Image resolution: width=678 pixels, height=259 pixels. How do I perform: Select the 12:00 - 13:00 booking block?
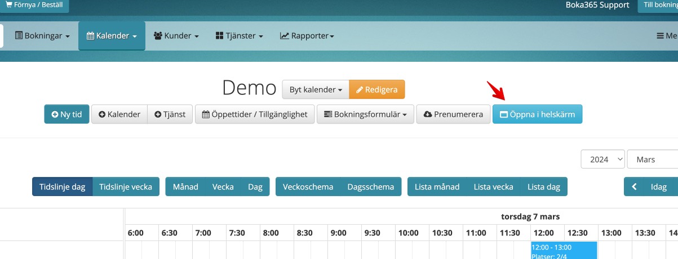pyautogui.click(x=564, y=250)
